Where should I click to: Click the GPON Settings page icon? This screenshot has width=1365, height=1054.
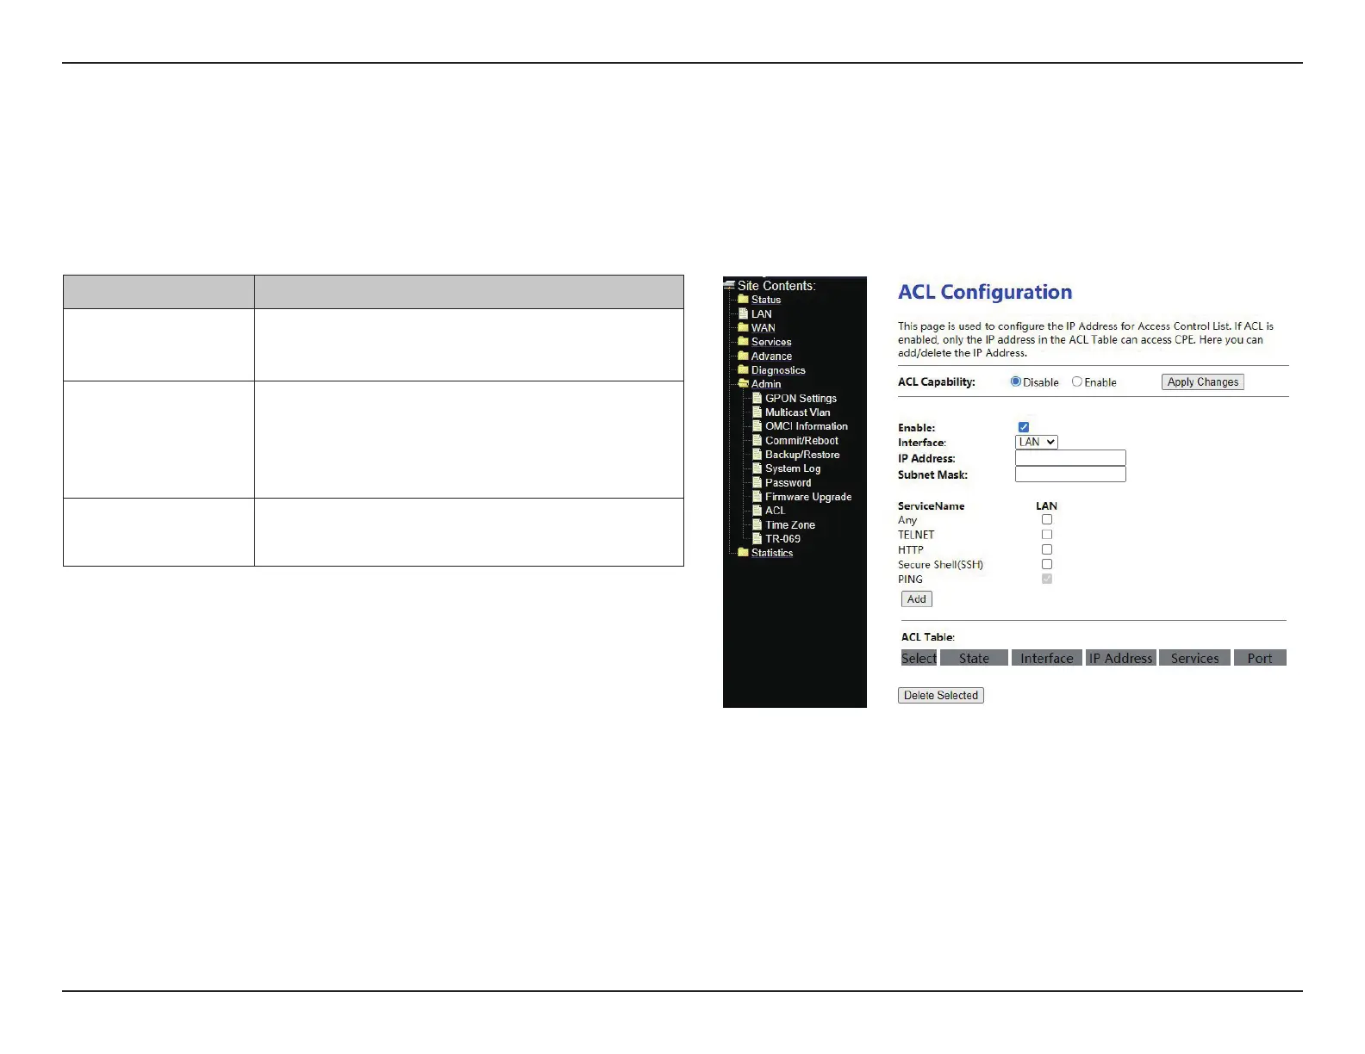tap(757, 398)
